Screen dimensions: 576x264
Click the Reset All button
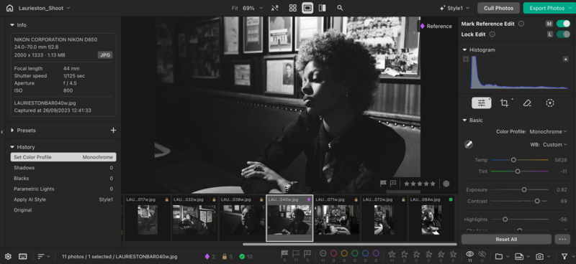[506, 240]
